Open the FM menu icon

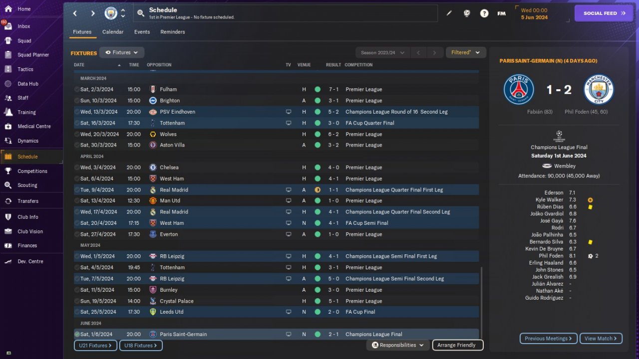[502, 13]
